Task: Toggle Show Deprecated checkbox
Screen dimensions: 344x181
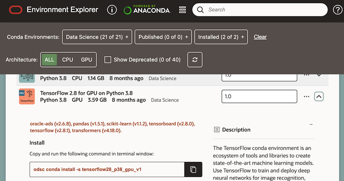Action: pyautogui.click(x=107, y=60)
